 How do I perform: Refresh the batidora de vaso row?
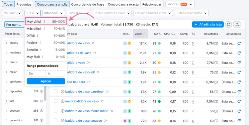239,43
